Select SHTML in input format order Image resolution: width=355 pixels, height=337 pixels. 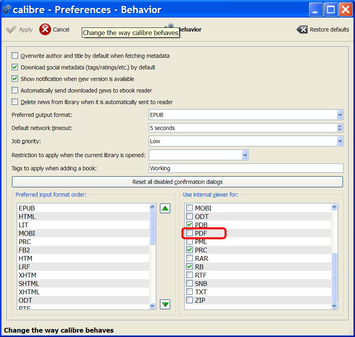click(83, 284)
